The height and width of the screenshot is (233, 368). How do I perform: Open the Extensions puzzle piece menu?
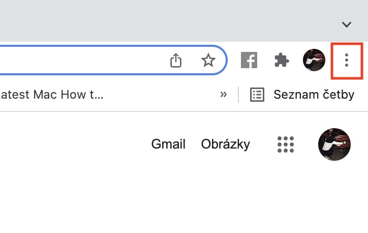coord(281,61)
